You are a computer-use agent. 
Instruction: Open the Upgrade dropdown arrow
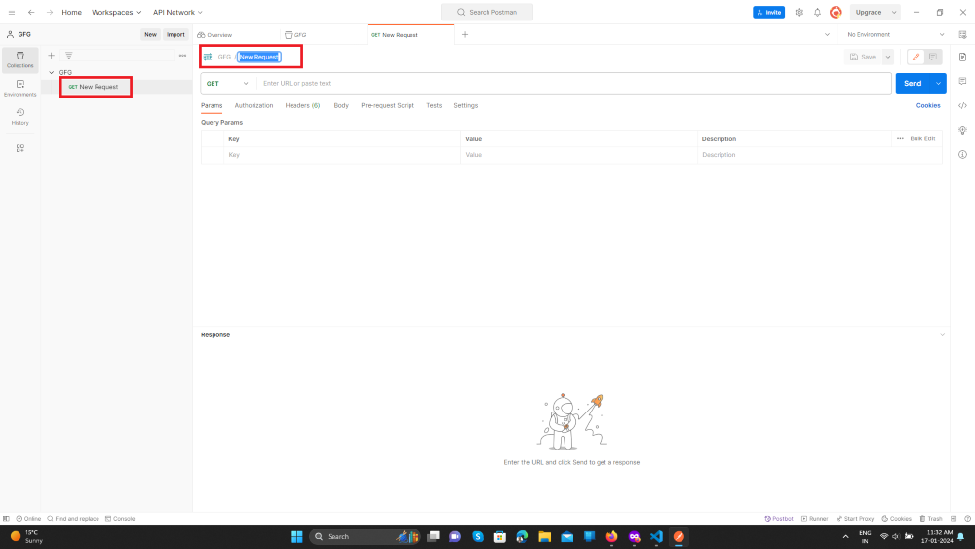pos(894,12)
